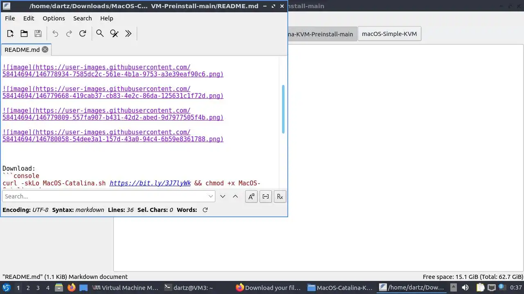Open the https://bit.ly/3J7lyWk link

(150, 183)
